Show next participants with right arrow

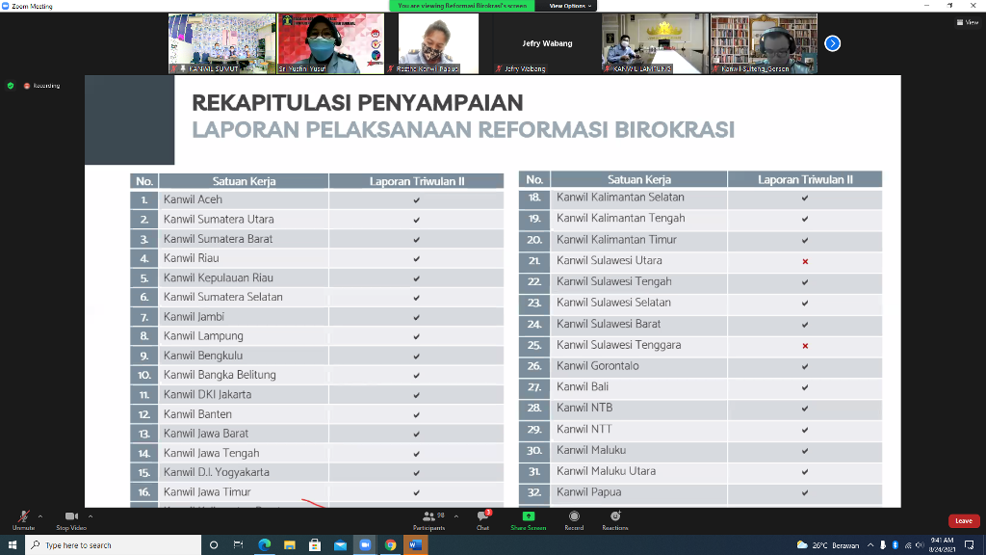pos(833,43)
